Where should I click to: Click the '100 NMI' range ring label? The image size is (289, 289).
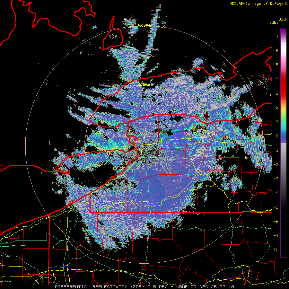(x=144, y=25)
